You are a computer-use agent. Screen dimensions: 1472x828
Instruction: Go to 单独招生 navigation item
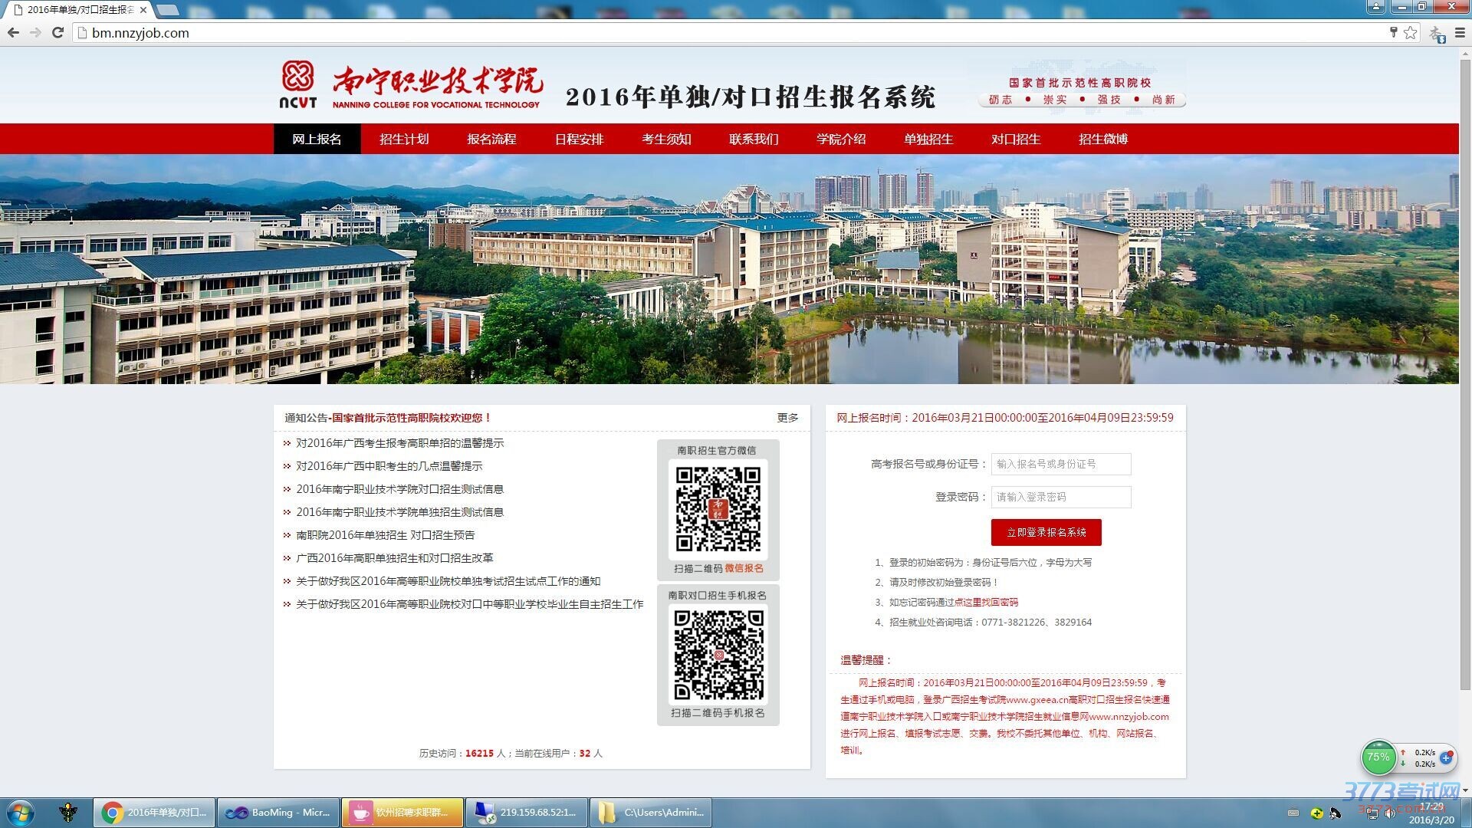click(x=928, y=139)
